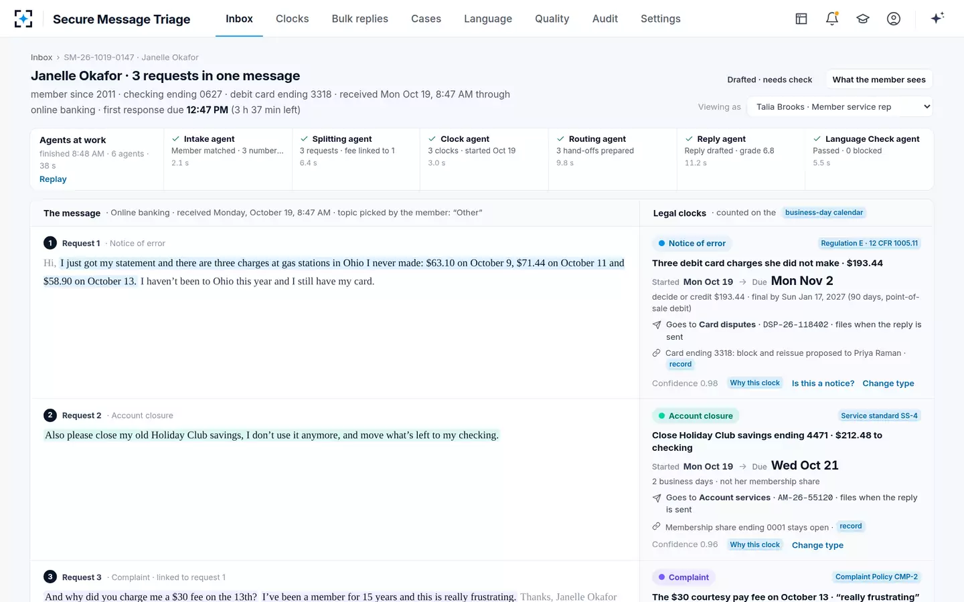The image size is (964, 602).
Task: Click the Splitting agent checkmark icon
Action: pyautogui.click(x=305, y=139)
